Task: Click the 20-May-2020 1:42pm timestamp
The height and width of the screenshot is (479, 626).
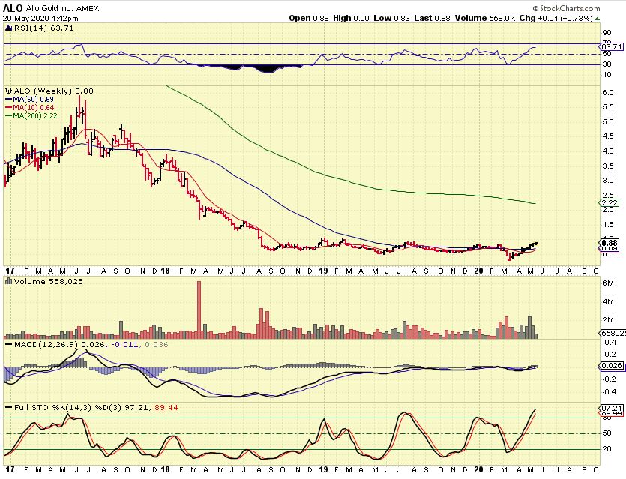Action: (40, 18)
